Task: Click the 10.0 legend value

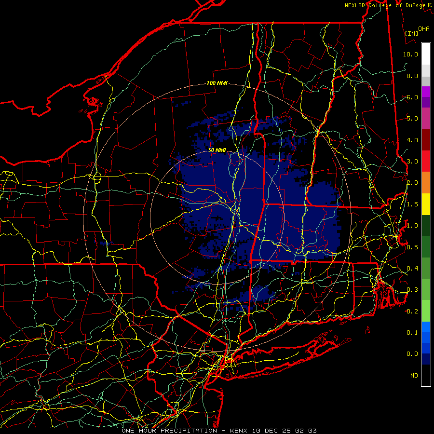Action: [x=410, y=54]
